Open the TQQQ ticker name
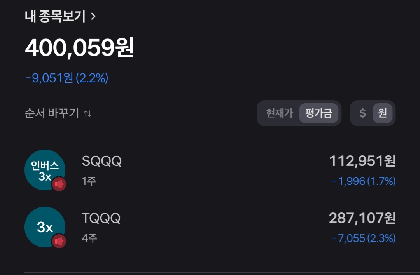Viewport: 420px width, 275px height. click(x=101, y=219)
